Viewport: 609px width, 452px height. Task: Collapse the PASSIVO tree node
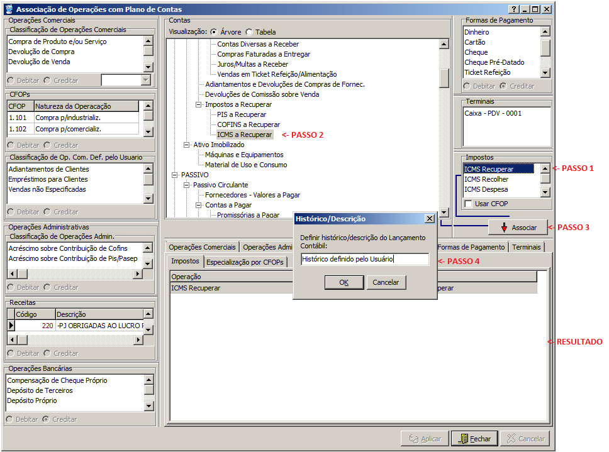[x=174, y=175]
